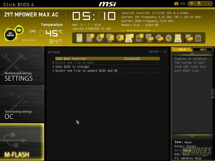Select the plain optical disc boot icon
This screenshot has height=161, width=215.
point(169,38)
